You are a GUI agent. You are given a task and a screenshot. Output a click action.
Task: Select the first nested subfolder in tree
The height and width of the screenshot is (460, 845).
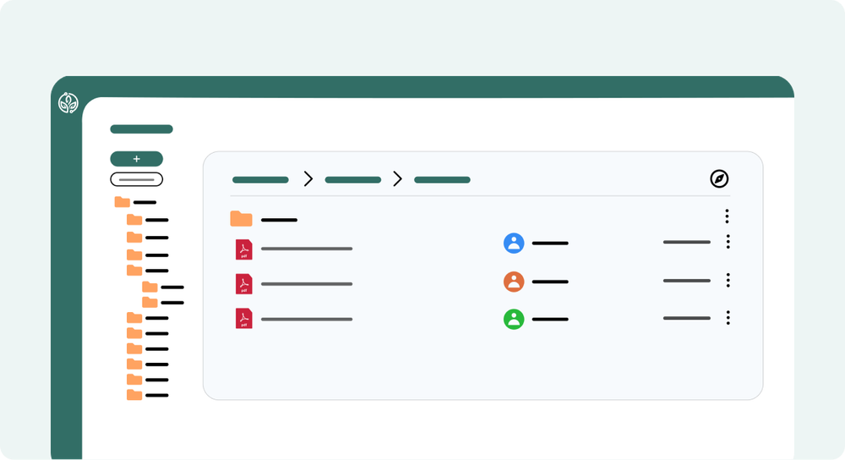point(150,287)
